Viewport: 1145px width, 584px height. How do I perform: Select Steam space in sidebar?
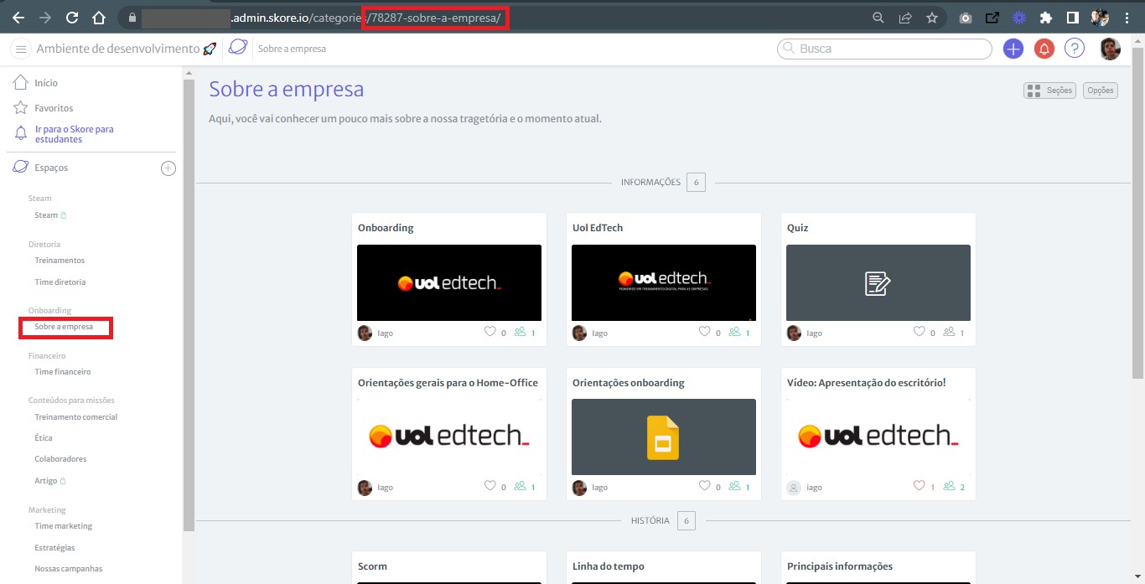tap(46, 215)
